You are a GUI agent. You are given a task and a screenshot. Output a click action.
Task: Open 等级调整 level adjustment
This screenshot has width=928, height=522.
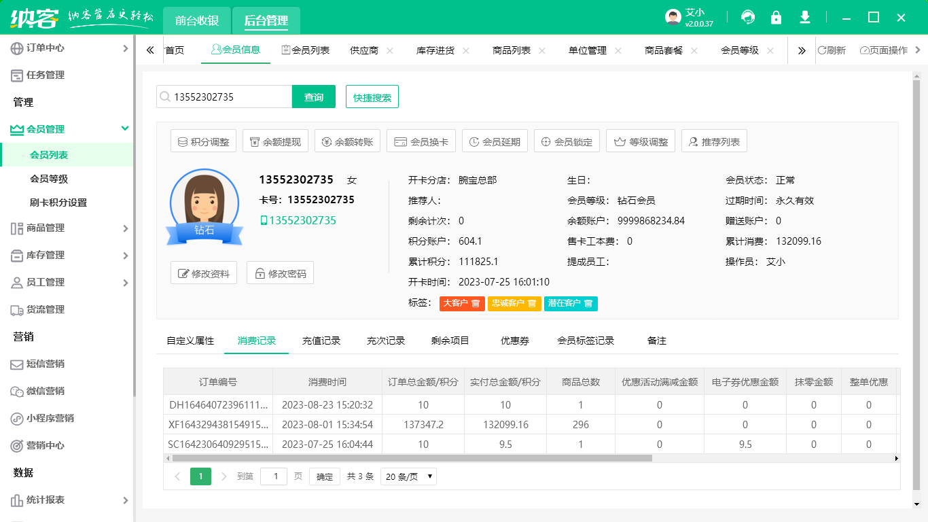pos(640,141)
